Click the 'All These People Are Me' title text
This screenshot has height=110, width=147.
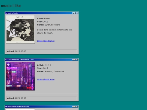(x=17, y=106)
